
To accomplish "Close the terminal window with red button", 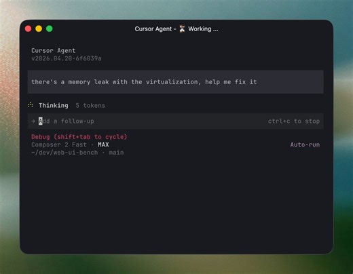I will [x=28, y=28].
